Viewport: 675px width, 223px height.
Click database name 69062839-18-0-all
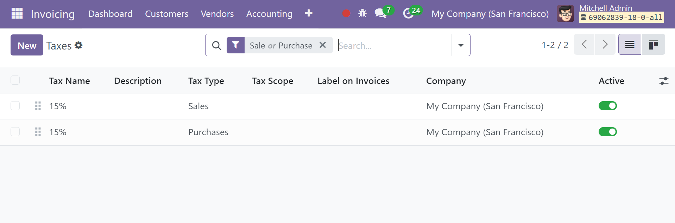pyautogui.click(x=622, y=17)
